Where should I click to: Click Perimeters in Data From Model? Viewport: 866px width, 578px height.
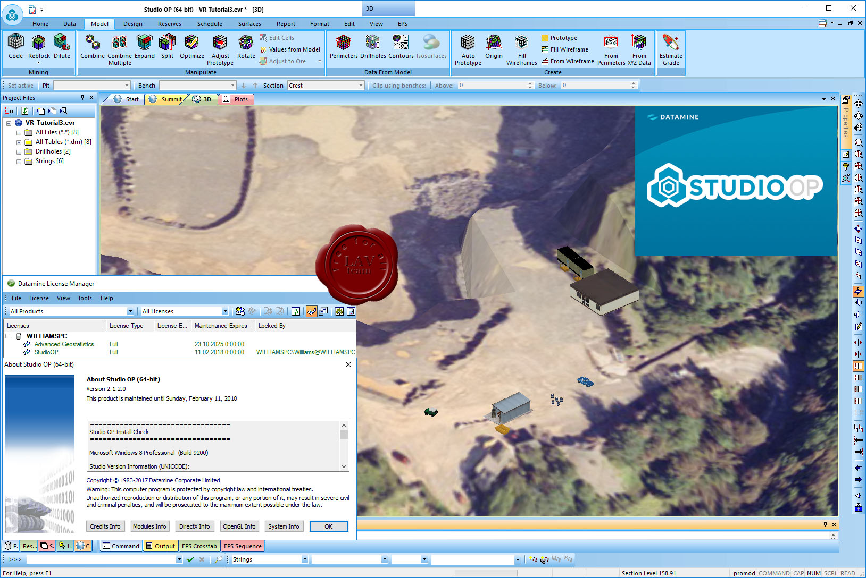[344, 46]
